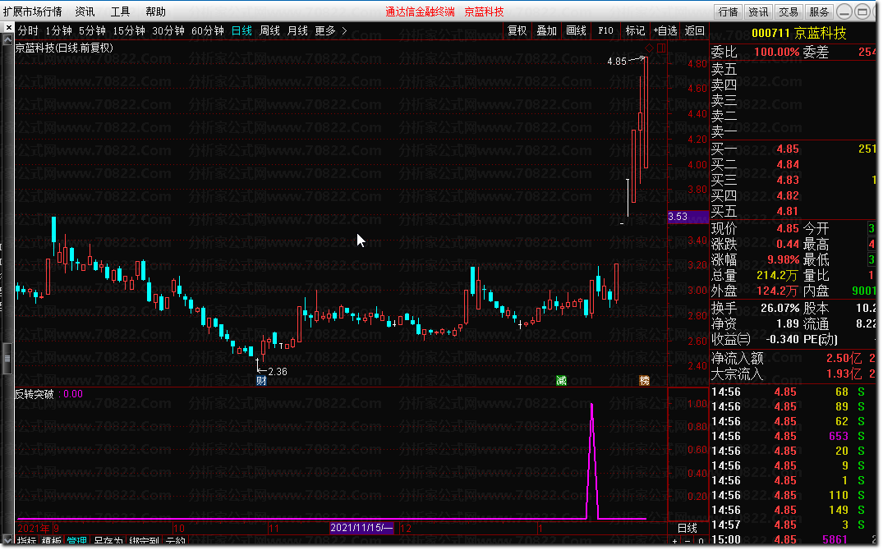
Task: Open the 指标 indicator tab at bottom
Action: pyautogui.click(x=26, y=542)
